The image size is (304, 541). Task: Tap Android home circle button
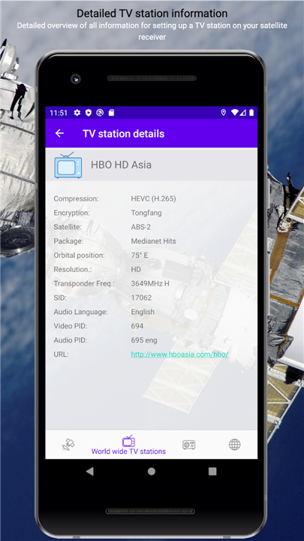[x=152, y=471]
